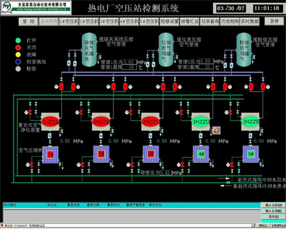Select the green JHZZD purifier unit icon
This screenshot has height=229, width=286.
(x=201, y=121)
